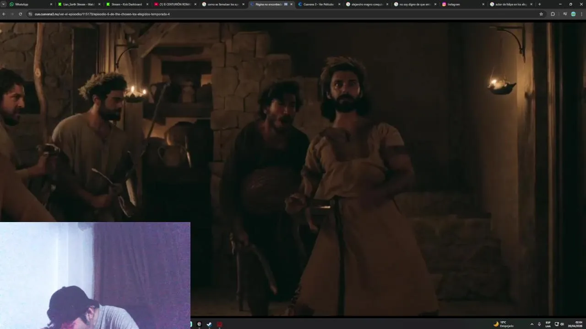Click the webcam overlay feed
The height and width of the screenshot is (329, 586).
(x=95, y=275)
